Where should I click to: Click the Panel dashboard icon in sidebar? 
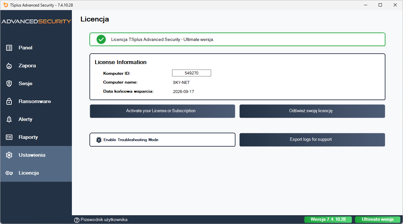coord(9,48)
